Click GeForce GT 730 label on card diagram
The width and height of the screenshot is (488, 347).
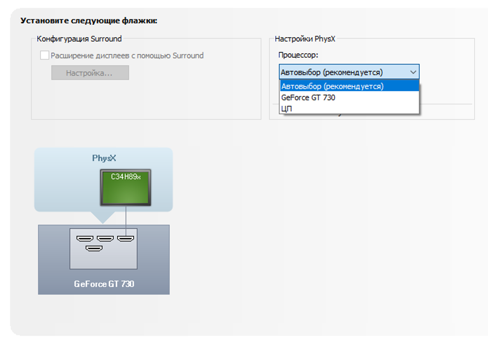(104, 284)
